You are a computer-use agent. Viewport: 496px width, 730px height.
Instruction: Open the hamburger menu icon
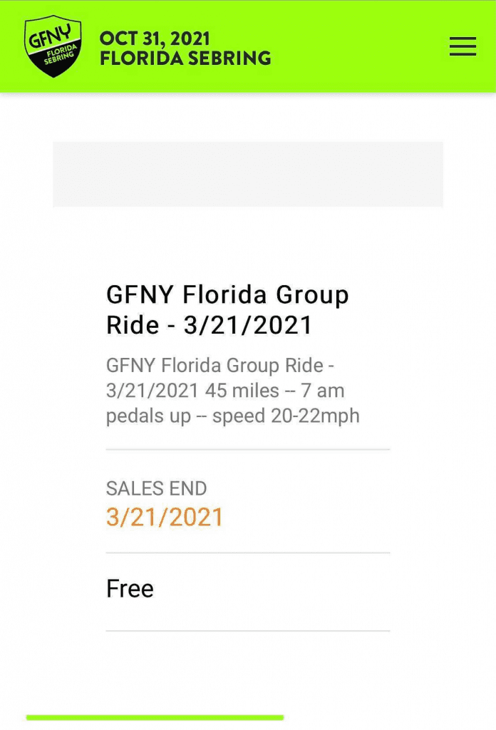pyautogui.click(x=463, y=46)
